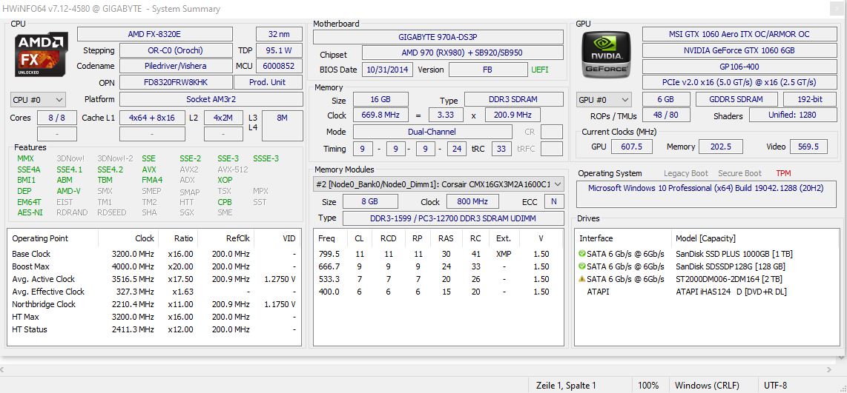Click the GPU clock 607.5 value
The image size is (847, 393).
[631, 146]
